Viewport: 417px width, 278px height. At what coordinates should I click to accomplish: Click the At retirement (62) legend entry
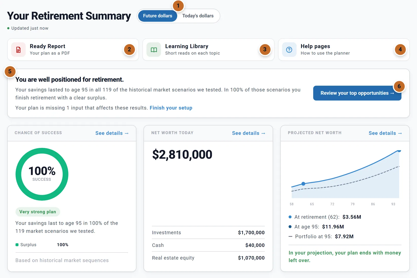(x=325, y=217)
